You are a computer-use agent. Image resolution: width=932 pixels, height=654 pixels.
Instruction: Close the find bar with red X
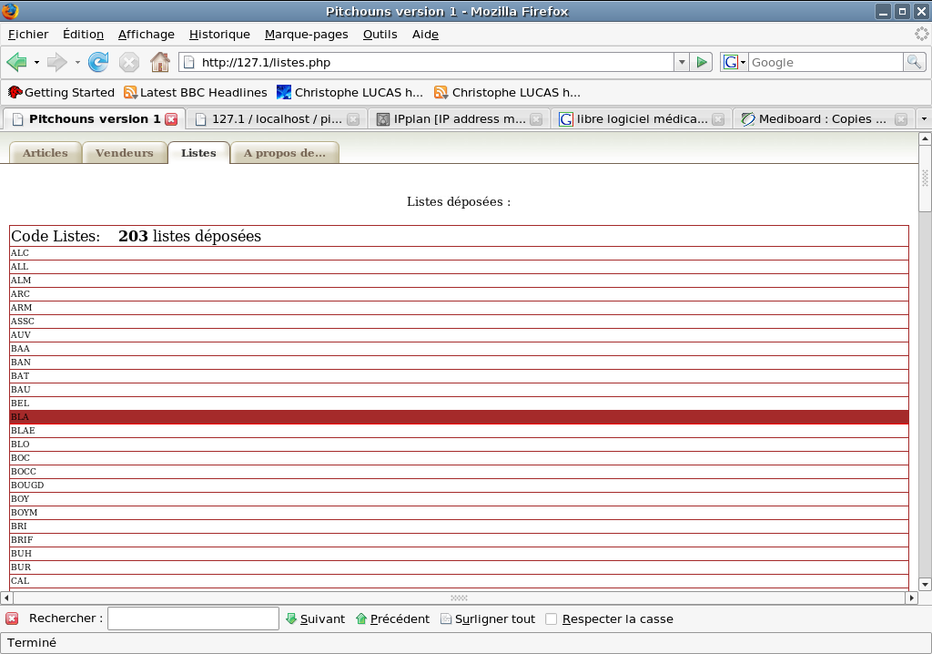tap(12, 618)
